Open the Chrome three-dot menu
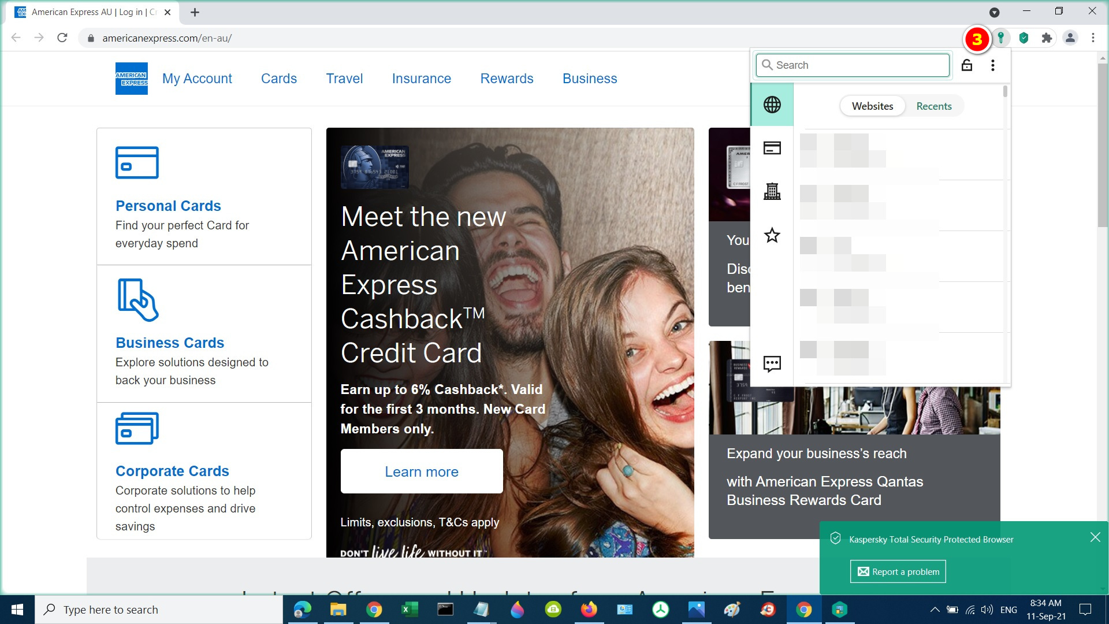1109x624 pixels. coord(1093,38)
